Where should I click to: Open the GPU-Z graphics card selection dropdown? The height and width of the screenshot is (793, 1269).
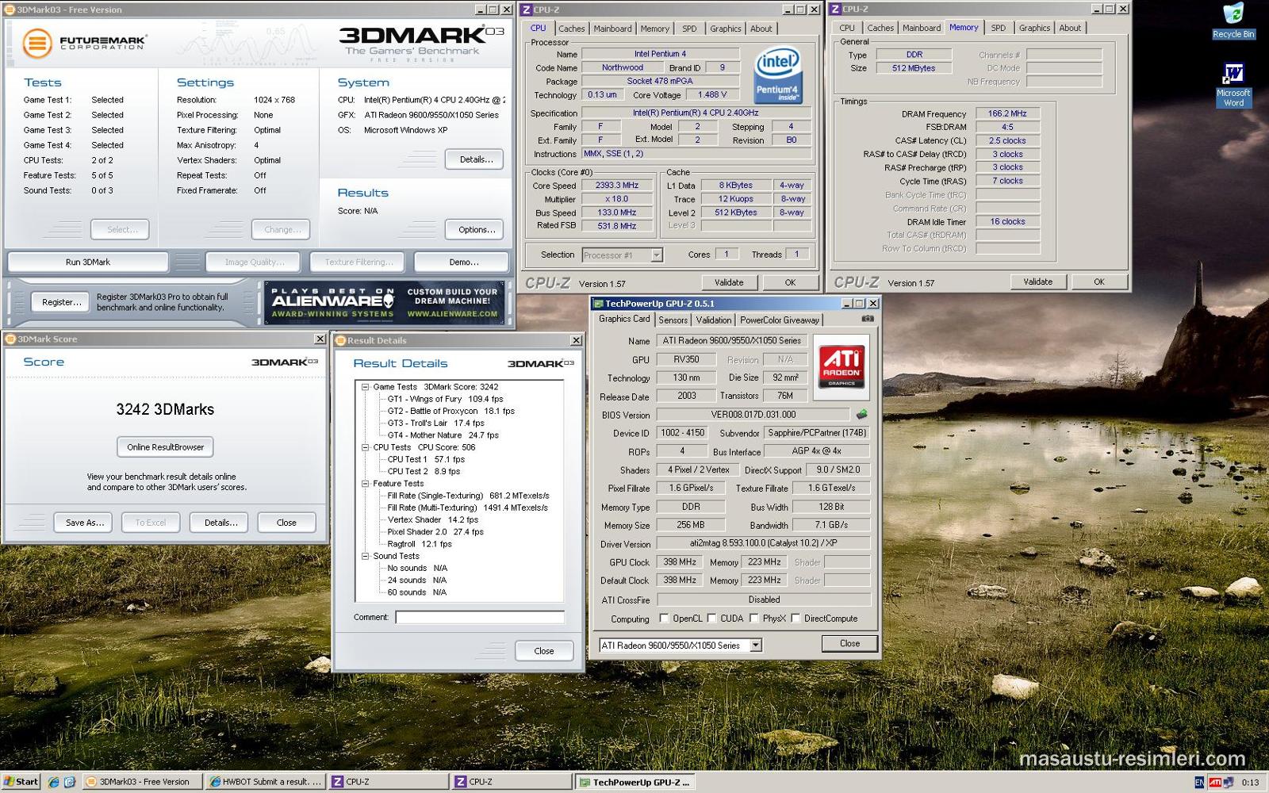point(756,646)
